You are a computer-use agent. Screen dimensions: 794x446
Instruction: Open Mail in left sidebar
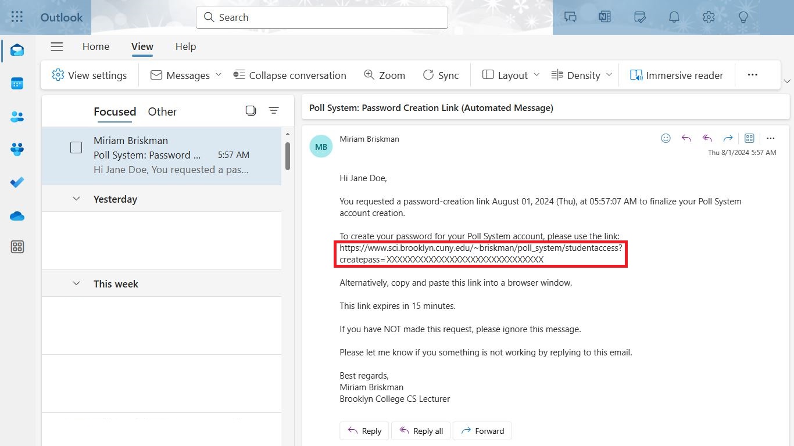tap(17, 51)
